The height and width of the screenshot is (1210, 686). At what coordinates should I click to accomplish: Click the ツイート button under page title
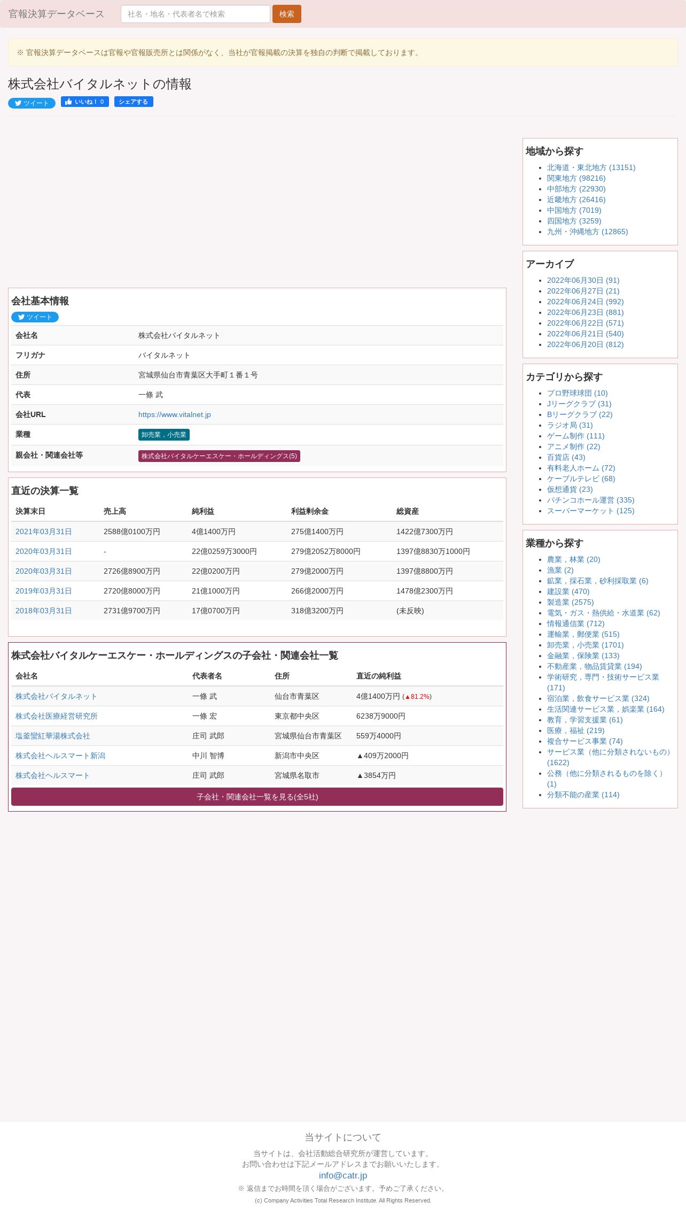click(32, 103)
